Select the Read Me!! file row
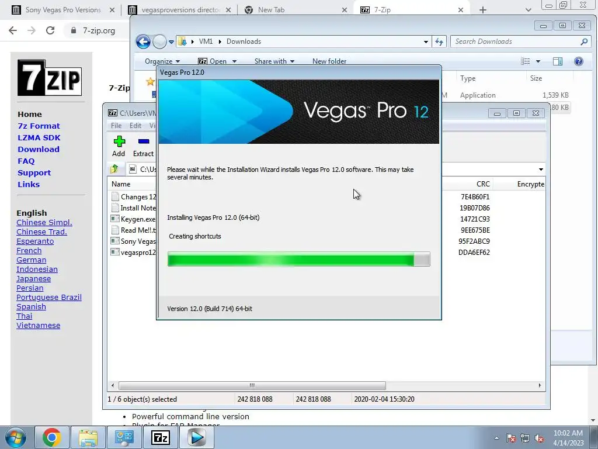The image size is (598, 449). point(134,230)
